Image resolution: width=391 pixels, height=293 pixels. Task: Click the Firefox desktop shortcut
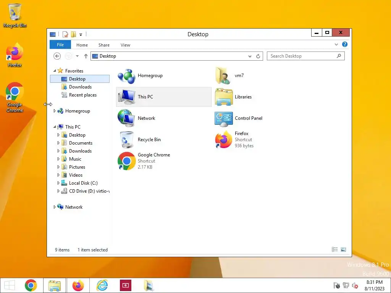(15, 55)
